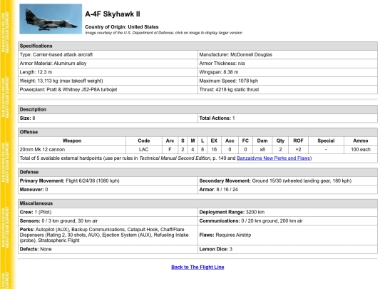Follow the Banzaidyne New Perks and Flaws link
Image resolution: width=385 pixels, height=289 pixels.
click(x=273, y=158)
